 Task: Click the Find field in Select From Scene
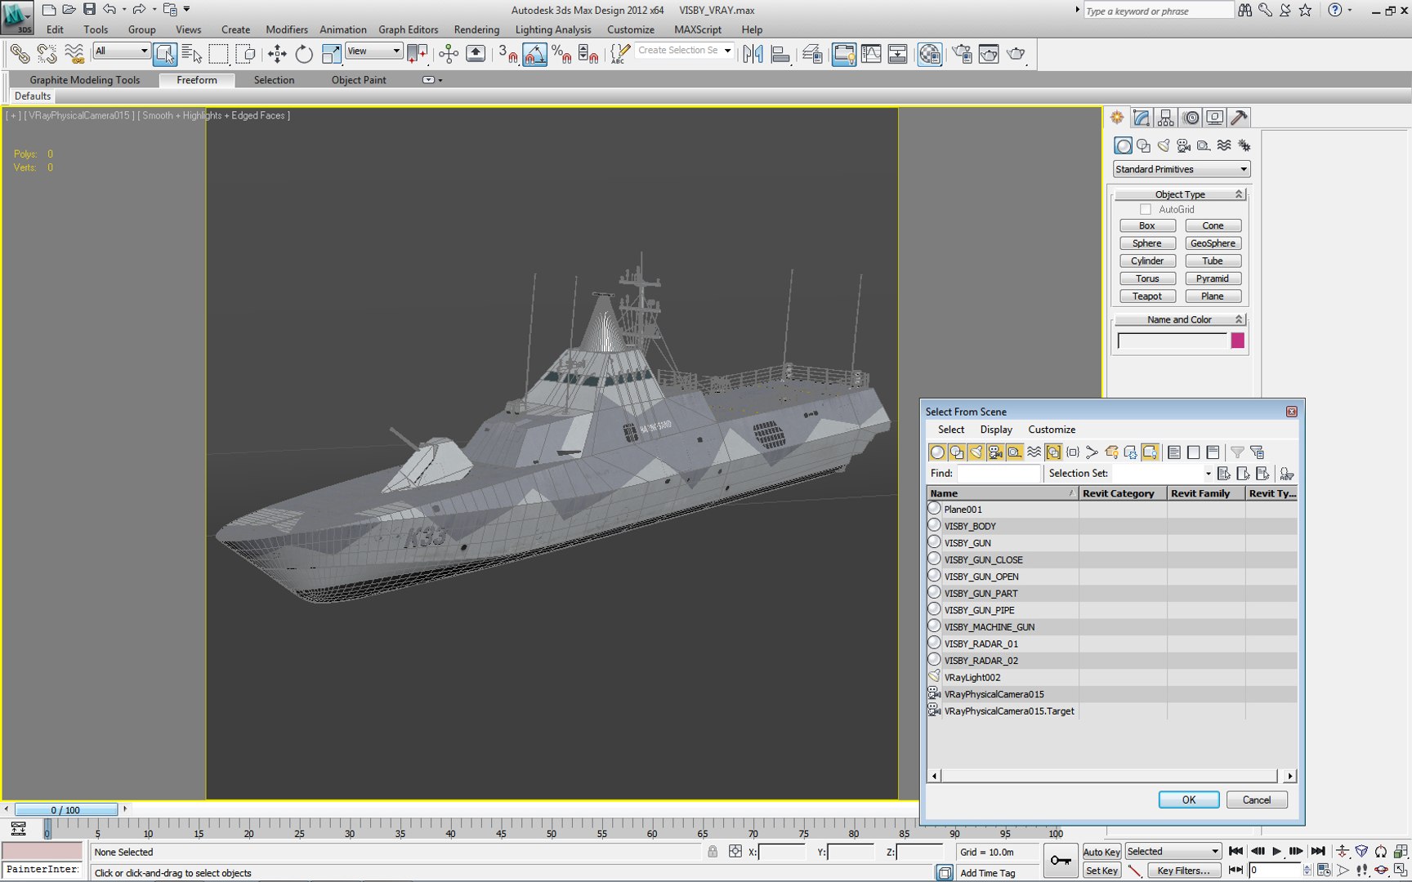[999, 474]
